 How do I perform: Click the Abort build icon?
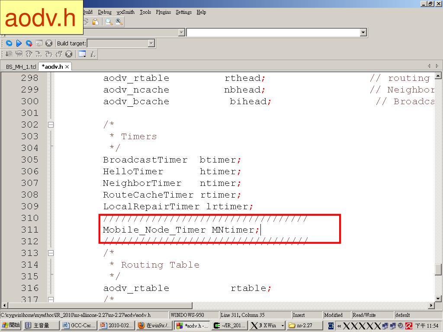(x=49, y=43)
